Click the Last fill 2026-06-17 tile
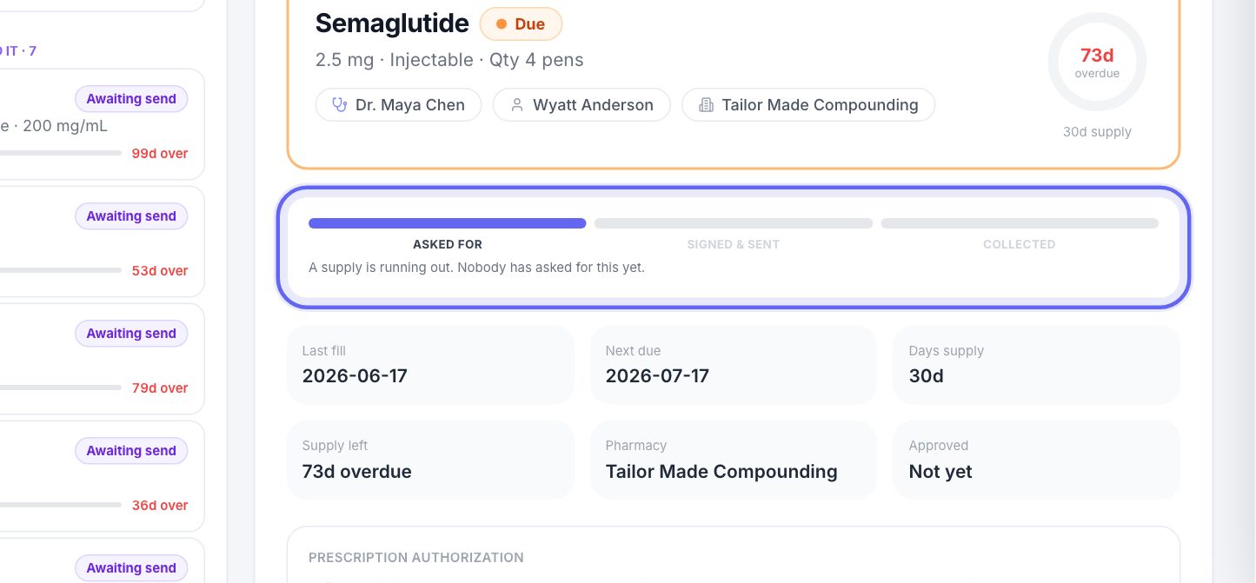1256x583 pixels. click(430, 365)
